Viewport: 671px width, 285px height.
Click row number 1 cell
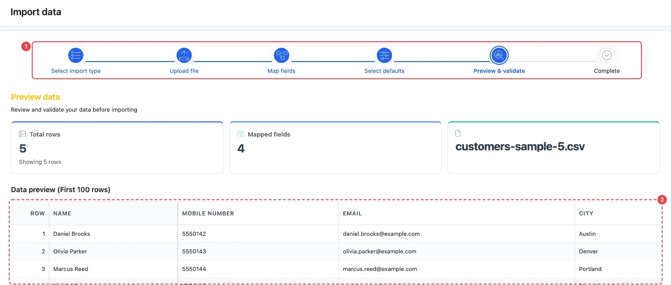tap(30, 234)
